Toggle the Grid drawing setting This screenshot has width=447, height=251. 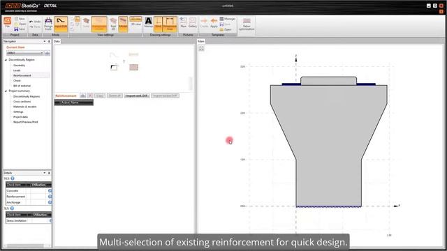158,24
